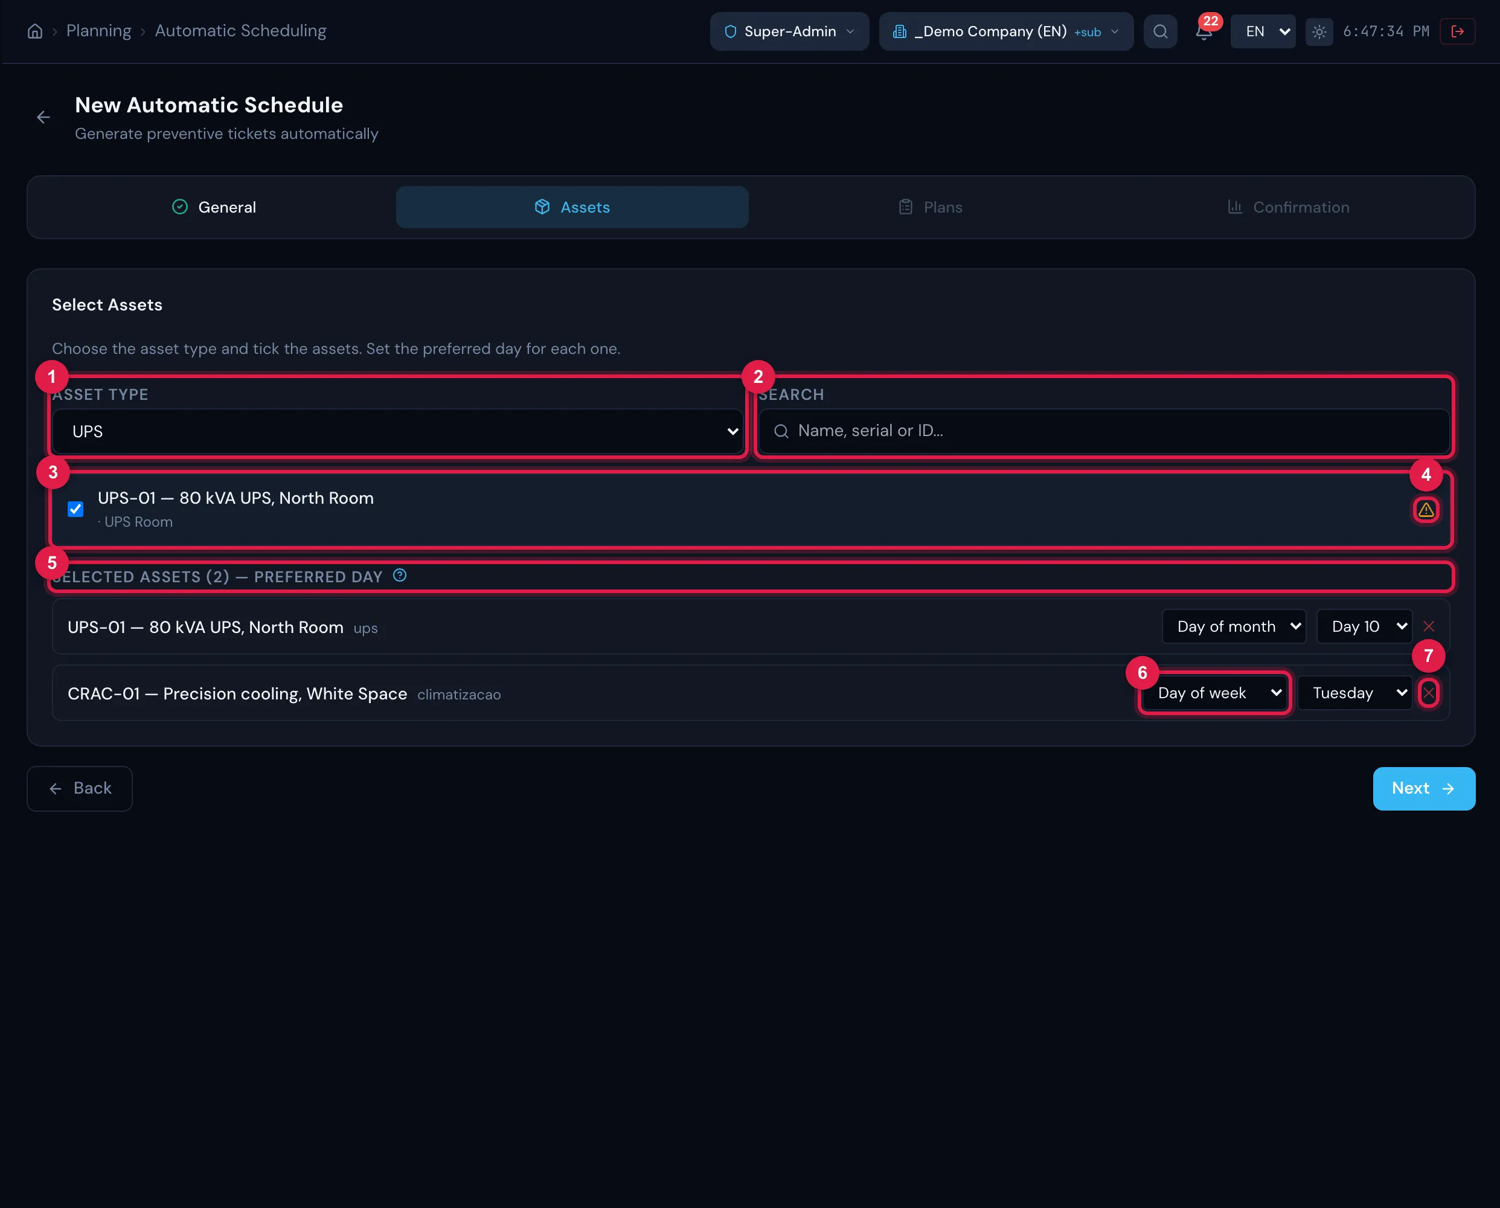Go to home via breadcrumb icon
Viewport: 1500px width, 1208px height.
35,31
